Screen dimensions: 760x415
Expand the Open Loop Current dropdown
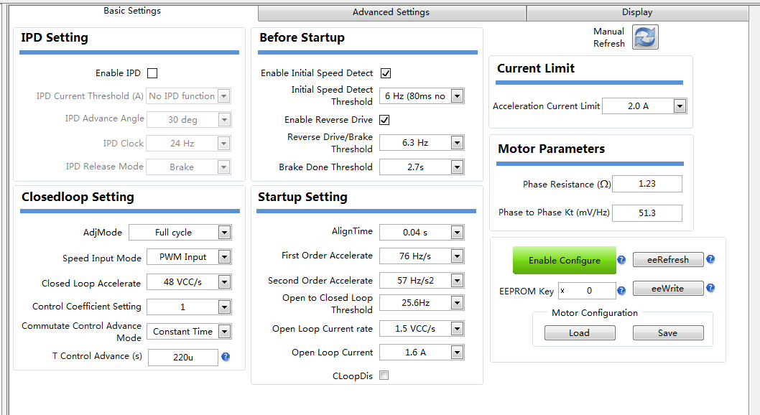coord(457,353)
